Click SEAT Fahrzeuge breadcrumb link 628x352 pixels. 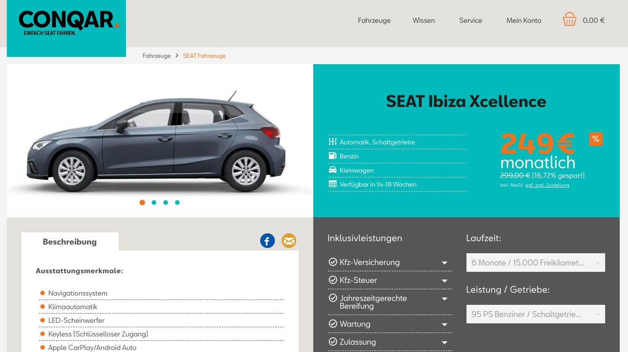[204, 56]
